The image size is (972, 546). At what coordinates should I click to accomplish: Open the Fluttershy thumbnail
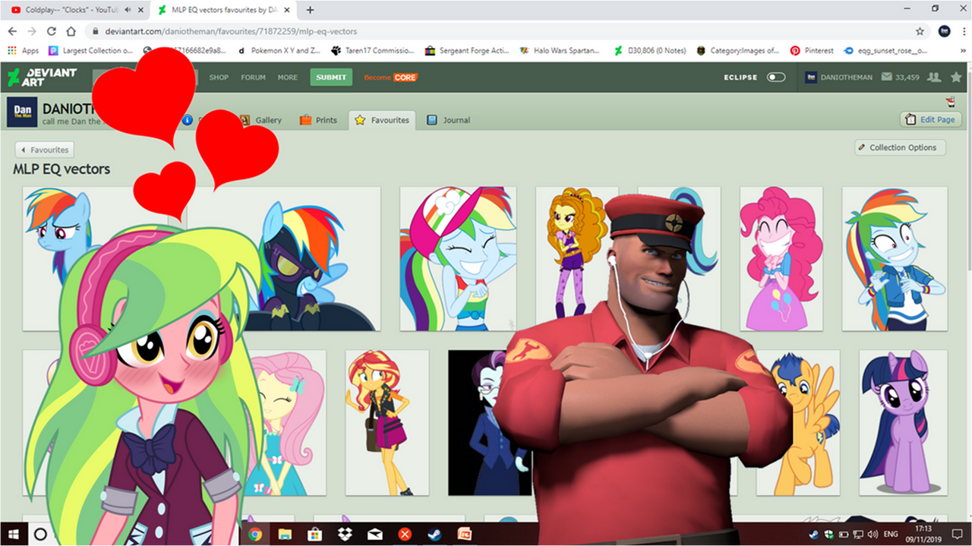286,423
